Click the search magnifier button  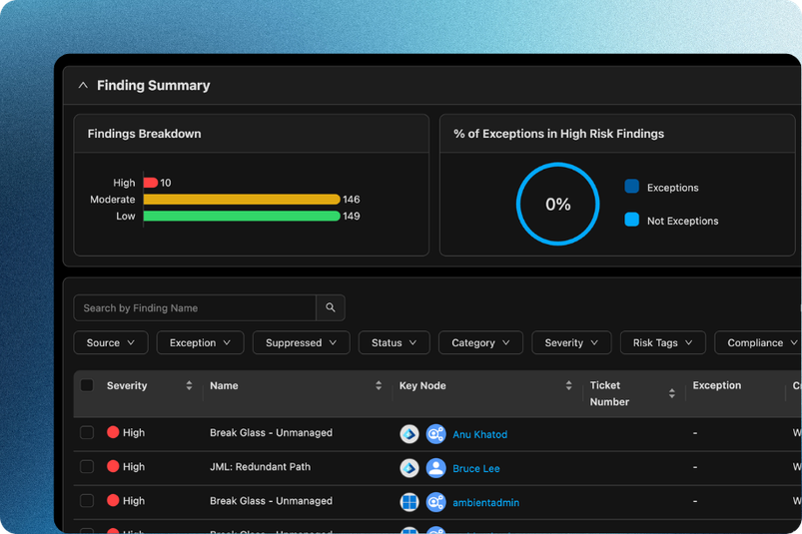click(x=331, y=307)
